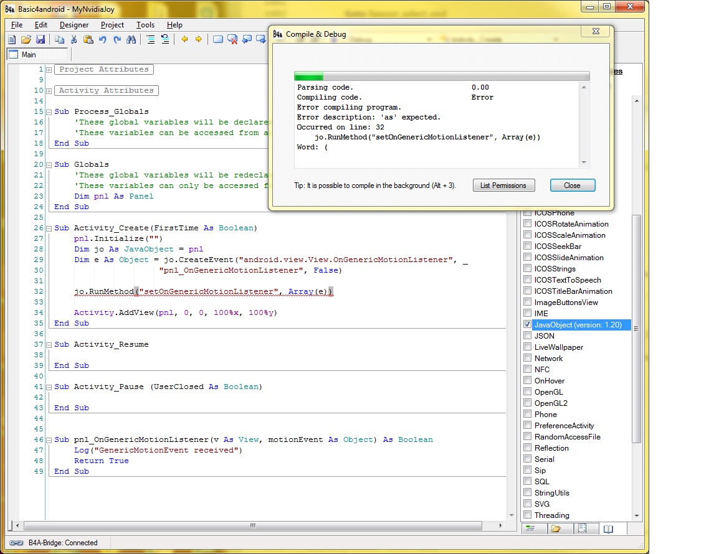Open Find with the binoculars icon
Screen dimensions: 724x554
131,39
